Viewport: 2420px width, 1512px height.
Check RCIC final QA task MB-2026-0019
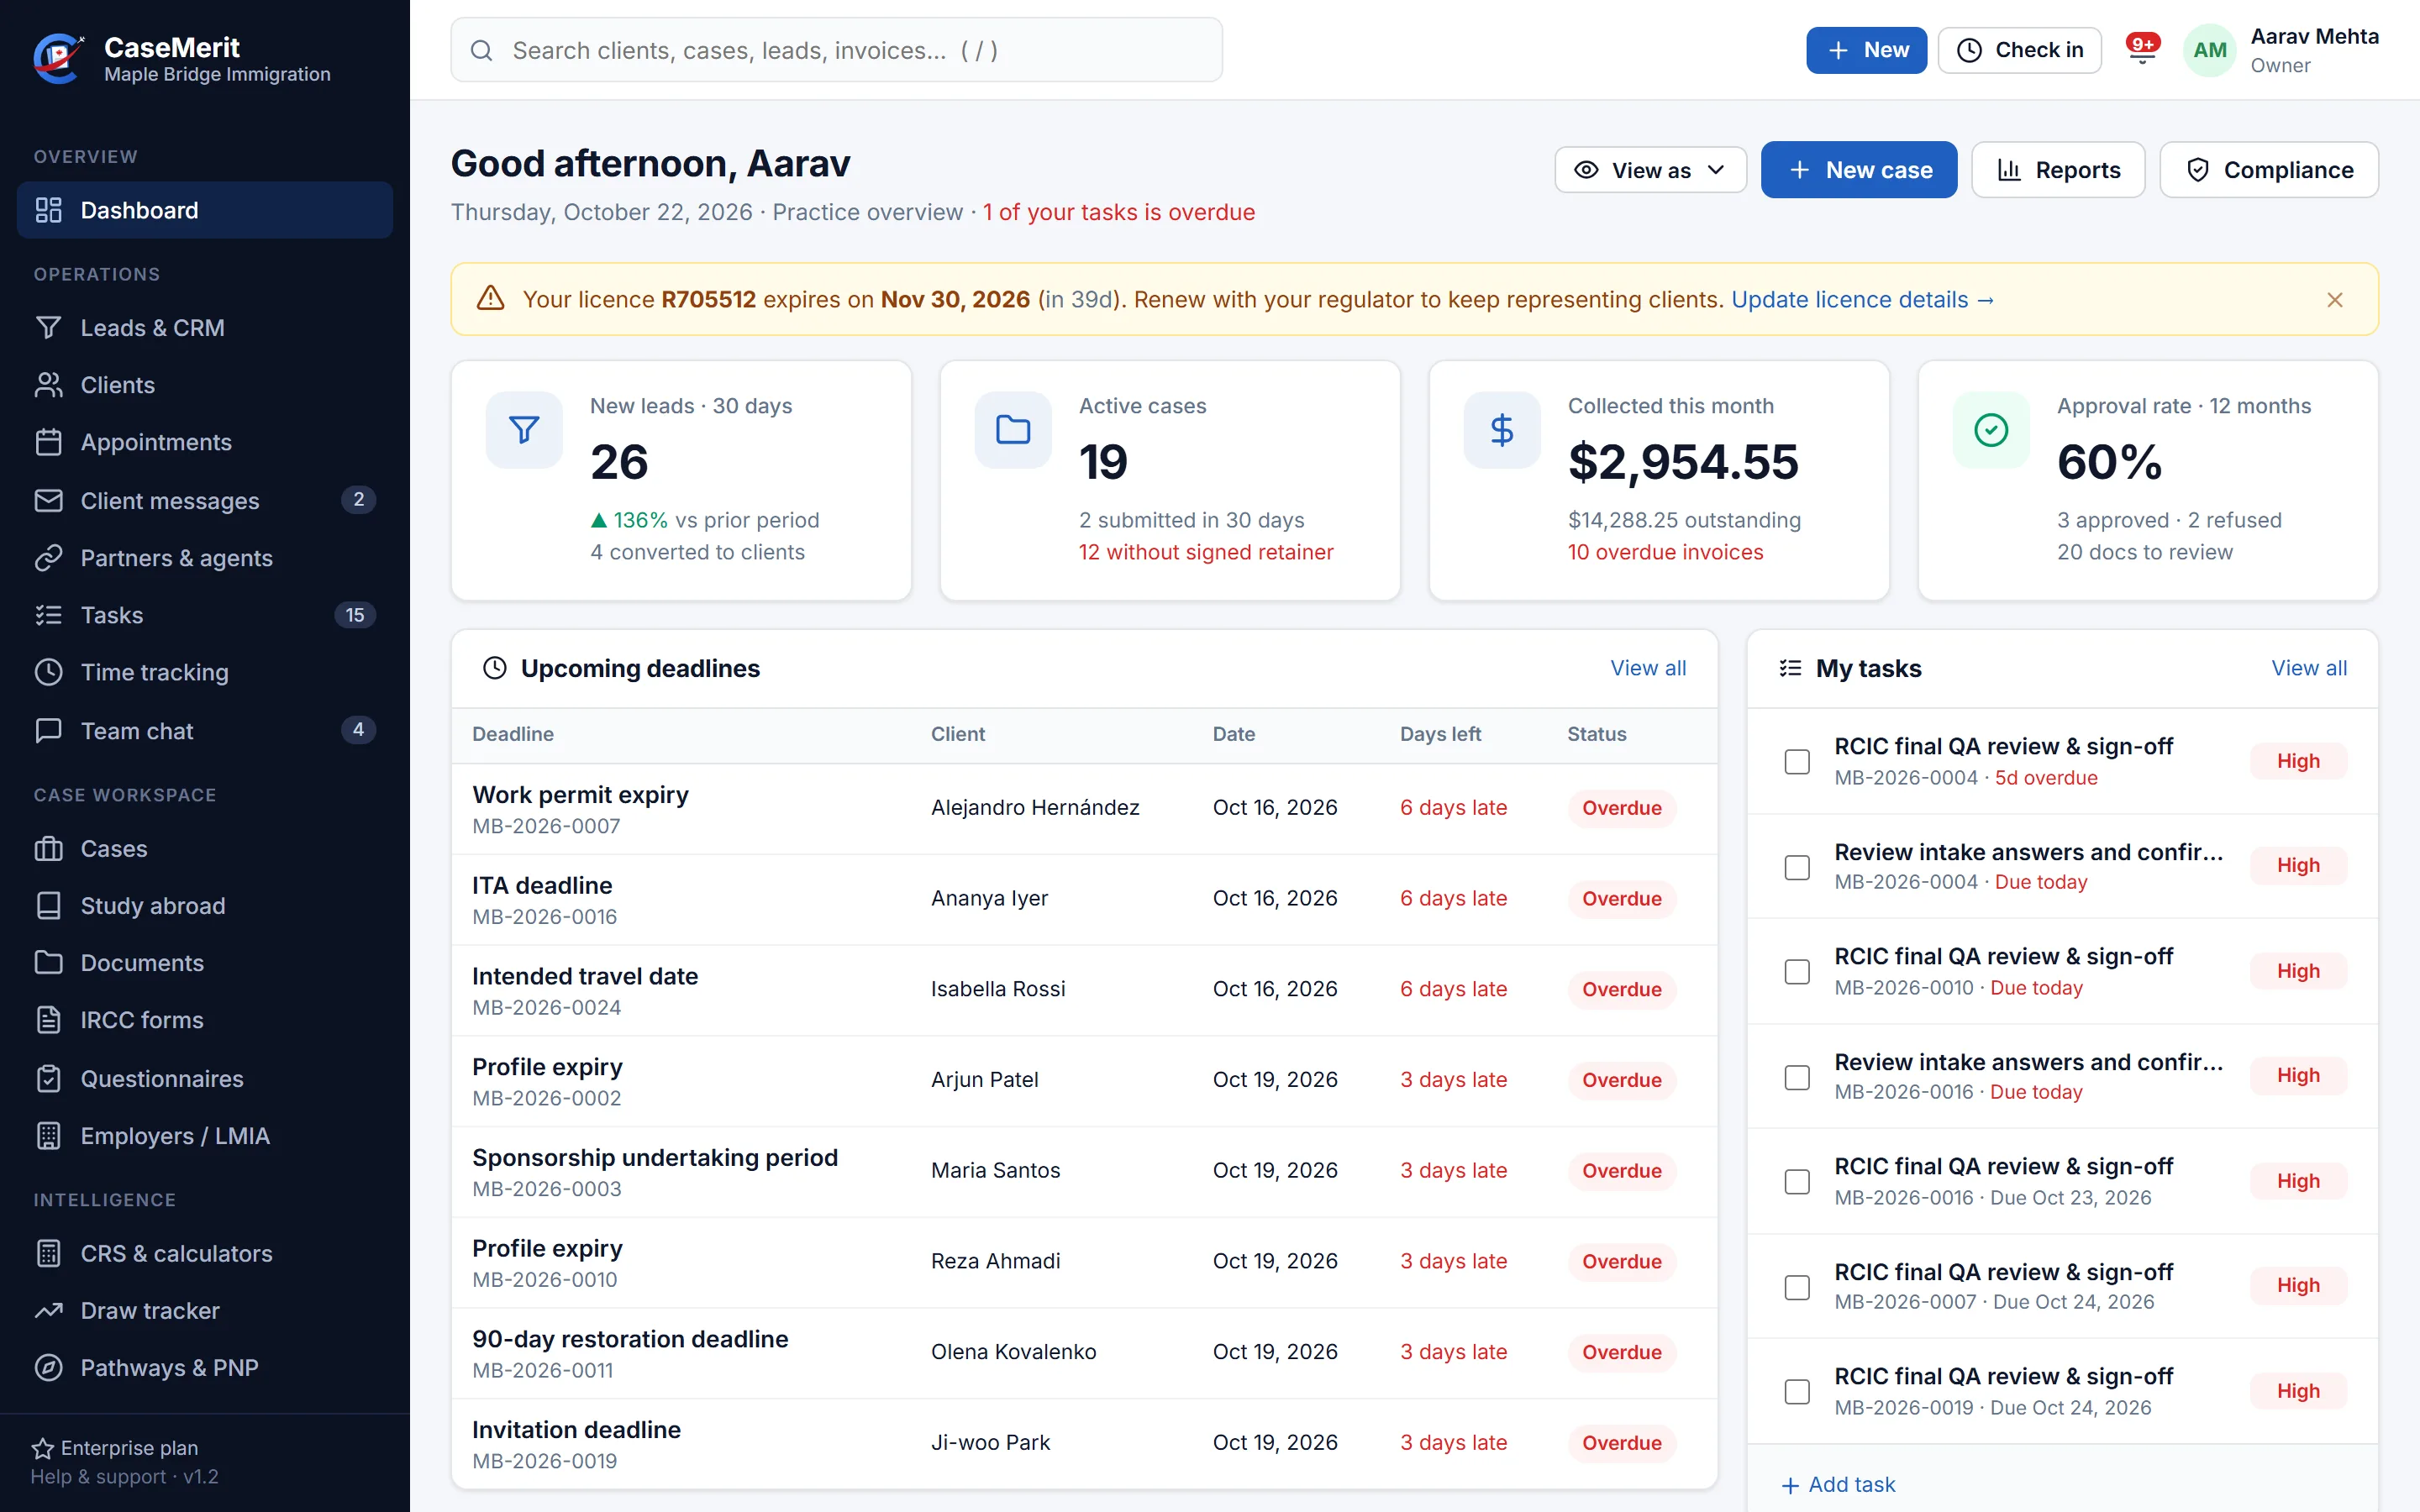[1797, 1392]
